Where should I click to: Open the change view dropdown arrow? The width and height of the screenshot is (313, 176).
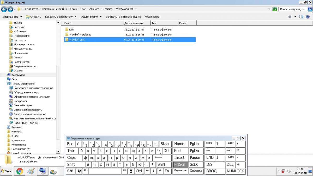(295, 17)
